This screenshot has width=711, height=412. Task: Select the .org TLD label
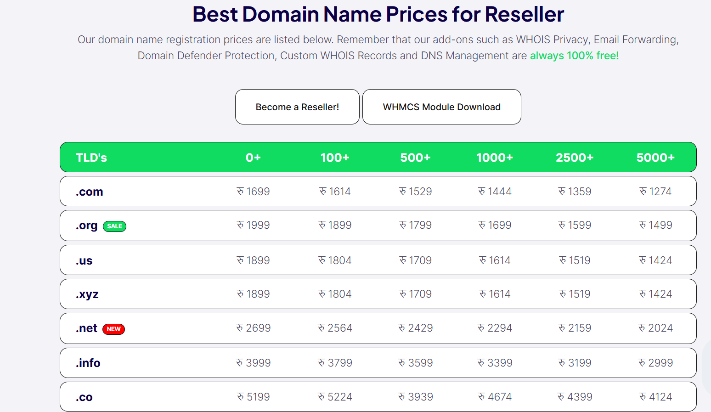click(x=87, y=226)
